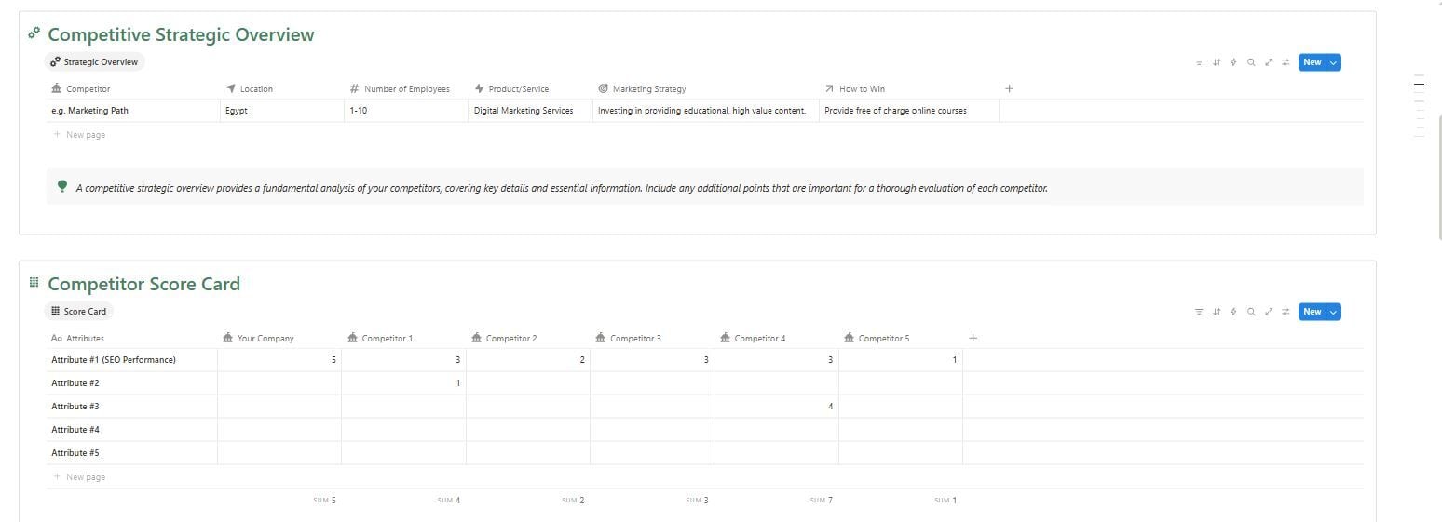
Task: Open filter for Score Card database
Action: point(1199,312)
